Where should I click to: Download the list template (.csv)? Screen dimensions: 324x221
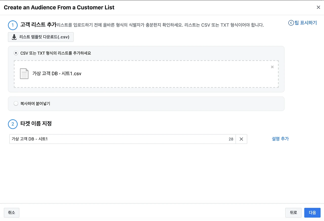coord(41,38)
